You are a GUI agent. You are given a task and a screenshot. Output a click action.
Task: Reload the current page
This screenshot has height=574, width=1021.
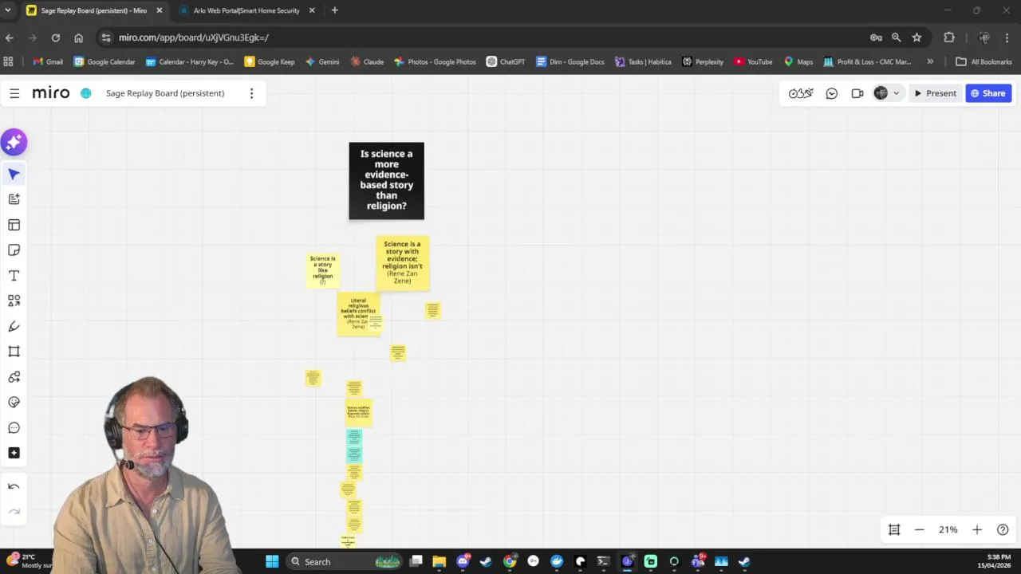point(55,37)
